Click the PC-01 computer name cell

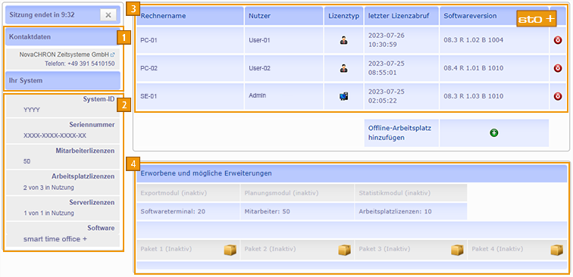pyautogui.click(x=190, y=40)
